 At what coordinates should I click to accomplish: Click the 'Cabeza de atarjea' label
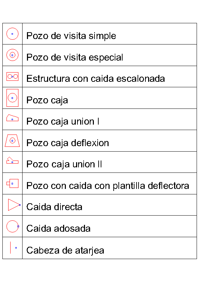tap(65, 251)
